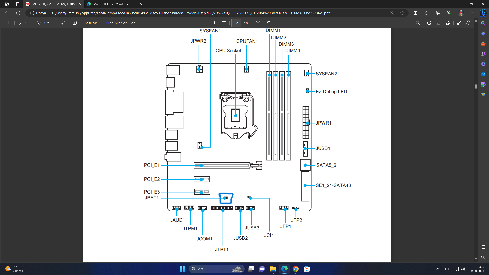Click the save icon
Screen dimensions: 489x275
click(x=439, y=23)
